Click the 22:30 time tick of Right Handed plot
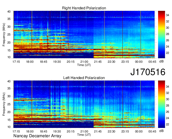This screenshot has width=172, height=139. tap(112, 62)
